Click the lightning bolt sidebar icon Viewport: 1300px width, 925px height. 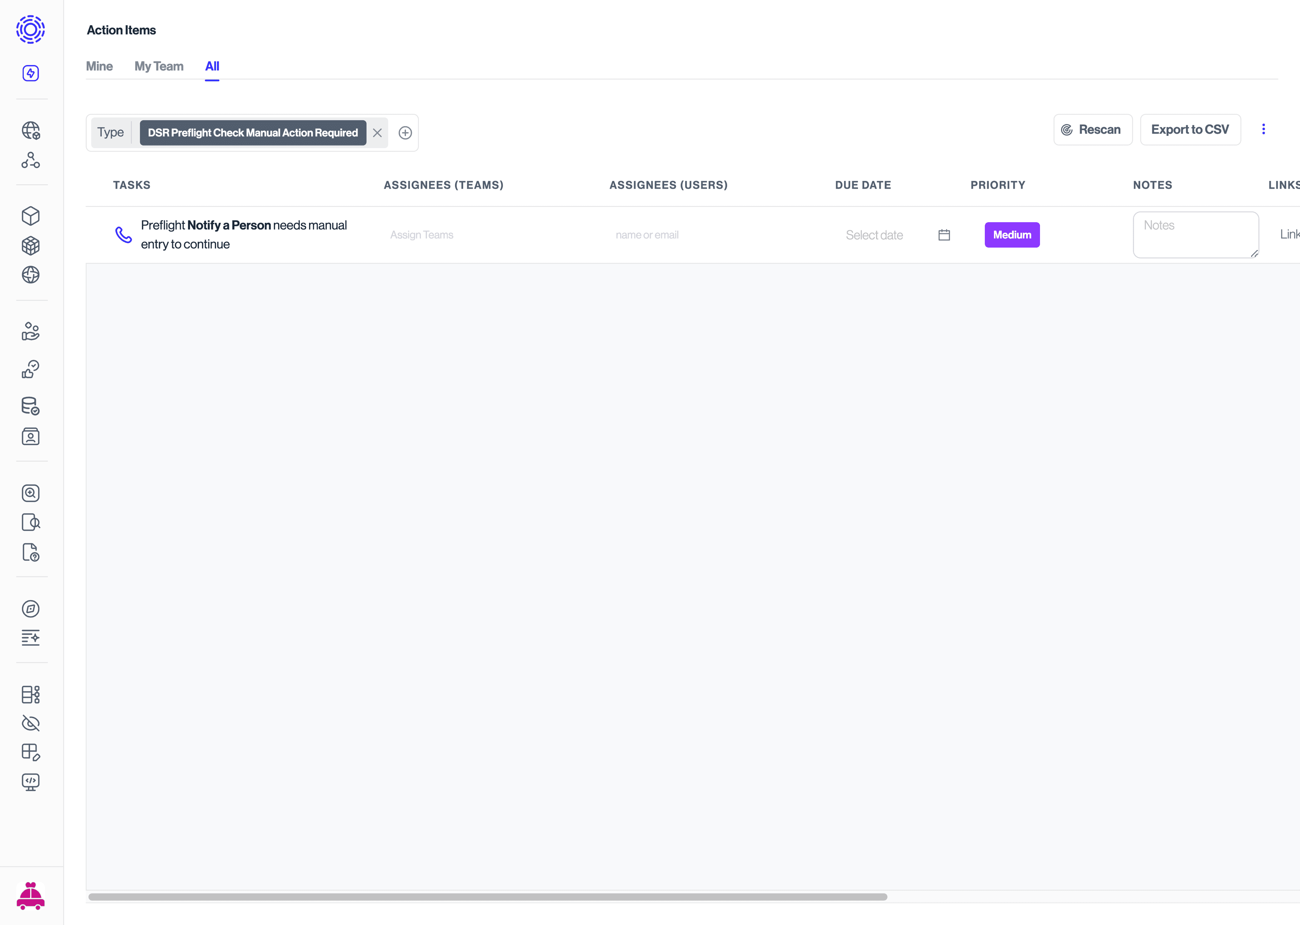(31, 73)
